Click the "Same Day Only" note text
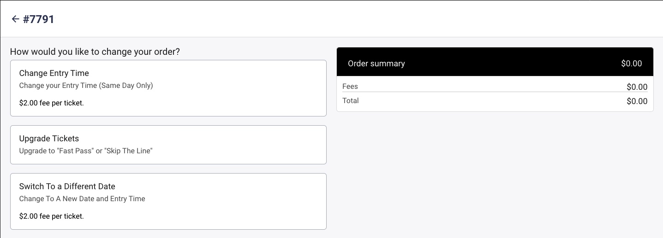This screenshot has width=663, height=238. pyautogui.click(x=124, y=86)
